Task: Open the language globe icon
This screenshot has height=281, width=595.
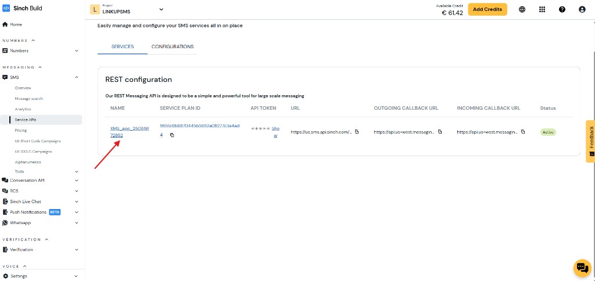Action: tap(522, 9)
